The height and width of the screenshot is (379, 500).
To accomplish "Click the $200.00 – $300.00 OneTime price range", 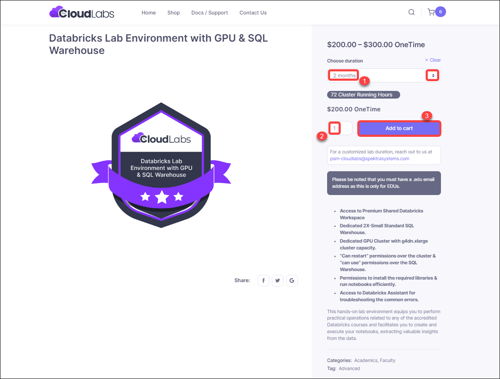I will (376, 45).
